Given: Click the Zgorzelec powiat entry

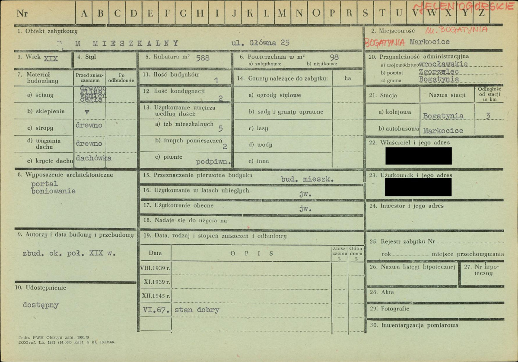Looking at the screenshot, I should tap(439, 72).
